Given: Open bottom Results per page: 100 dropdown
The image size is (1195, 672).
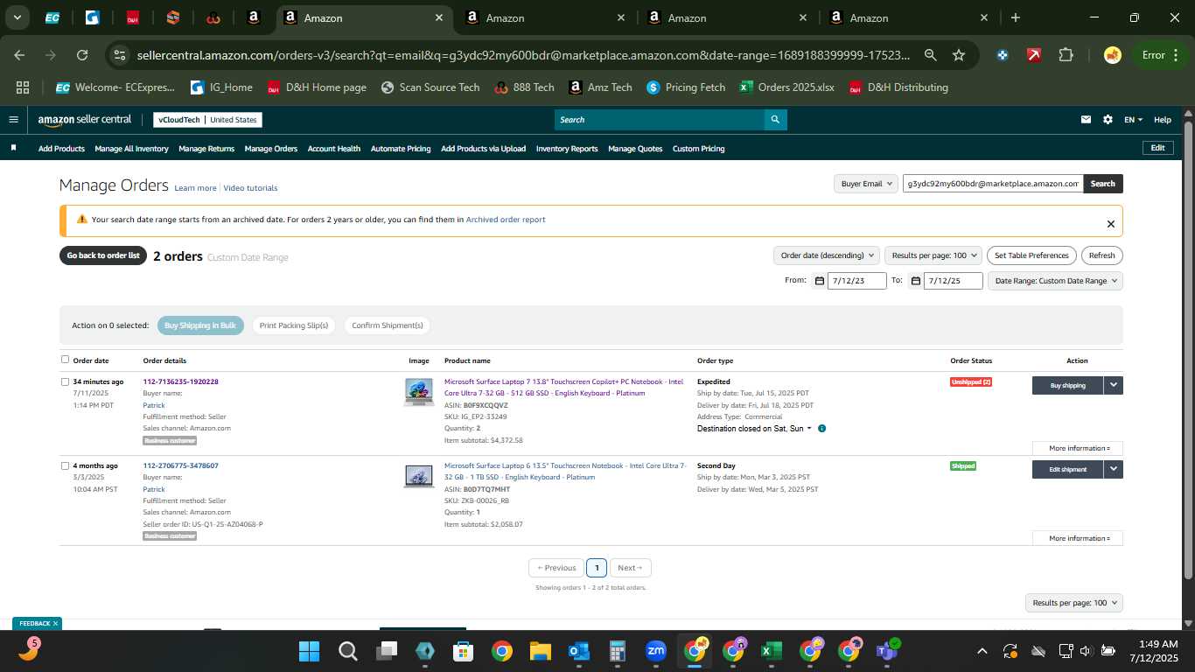Looking at the screenshot, I should [x=1074, y=603].
